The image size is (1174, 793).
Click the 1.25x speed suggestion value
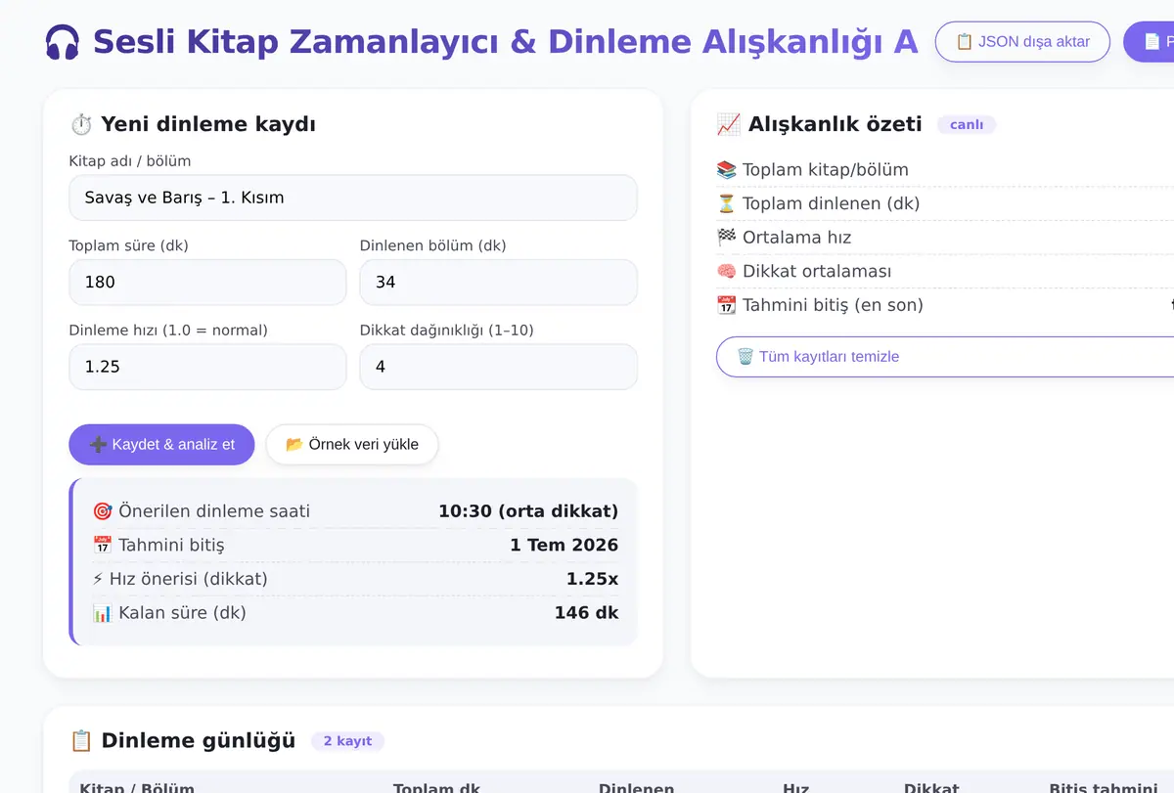tap(592, 579)
